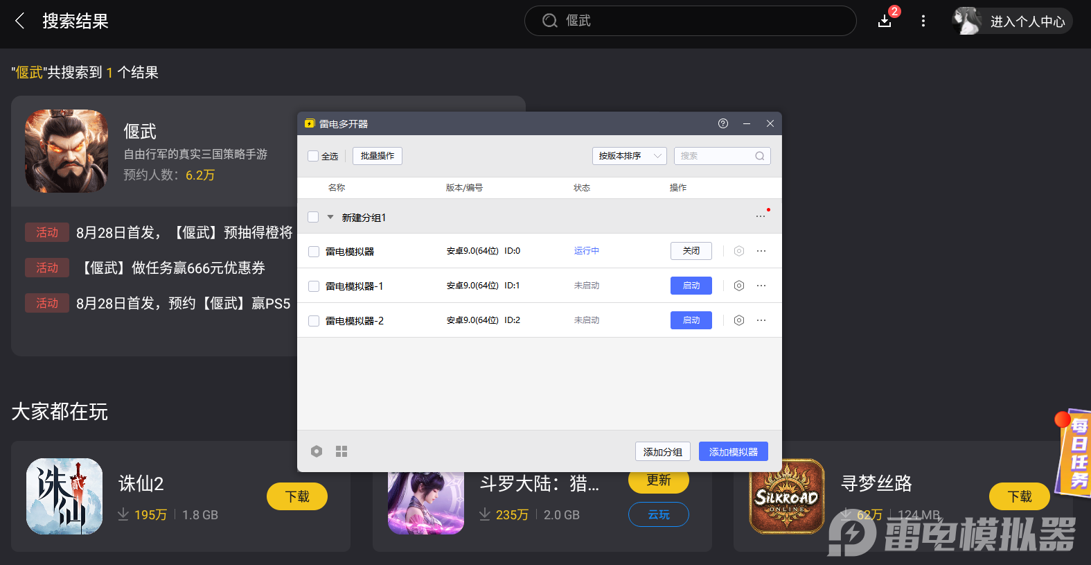Click the 添加模拟器 button
This screenshot has height=565, width=1091.
coord(734,451)
